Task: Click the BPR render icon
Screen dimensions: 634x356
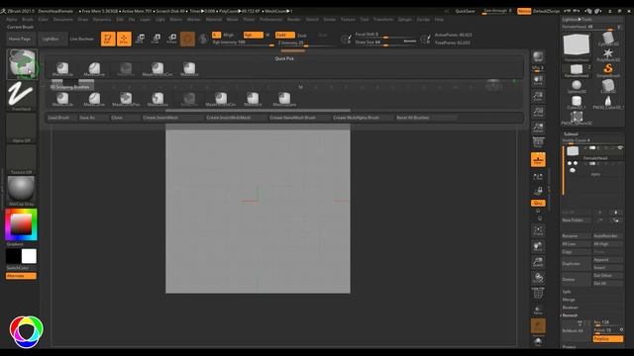Action: pos(538,57)
